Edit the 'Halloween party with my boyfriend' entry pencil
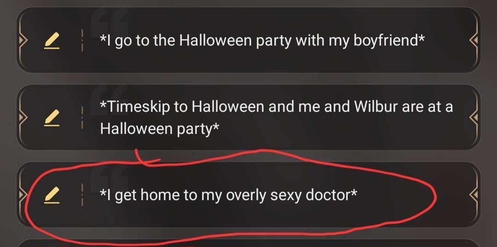 click(x=52, y=40)
